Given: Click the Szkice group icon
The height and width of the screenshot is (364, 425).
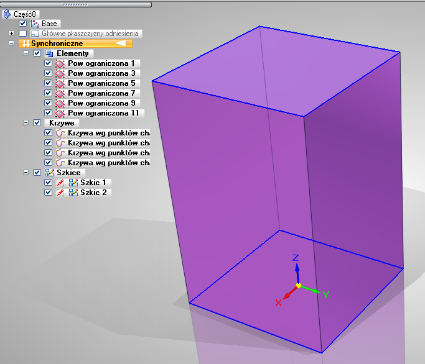Looking at the screenshot, I should point(50,173).
